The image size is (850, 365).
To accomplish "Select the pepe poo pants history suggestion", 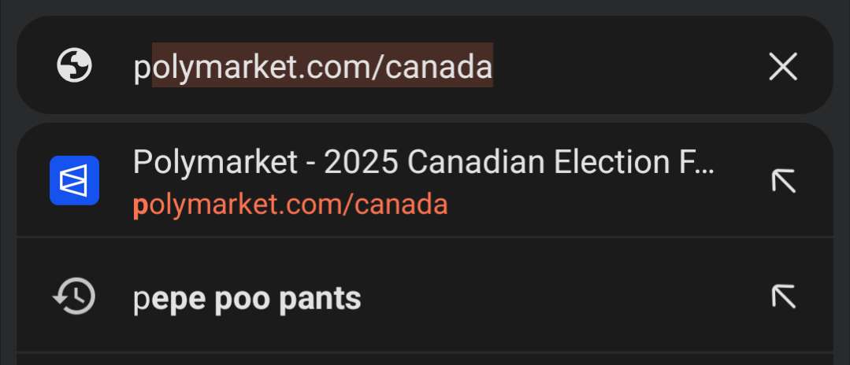I will [425, 295].
